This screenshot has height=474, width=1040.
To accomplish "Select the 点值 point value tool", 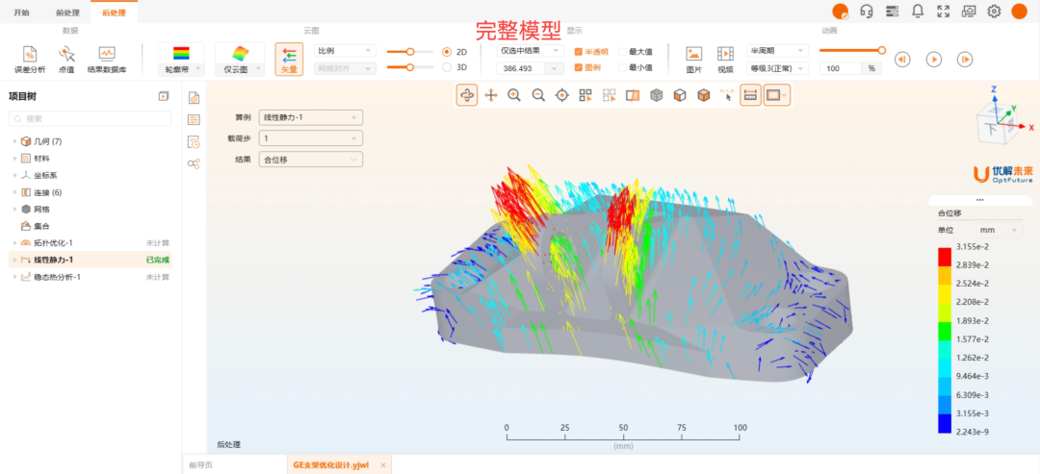I will click(66, 57).
